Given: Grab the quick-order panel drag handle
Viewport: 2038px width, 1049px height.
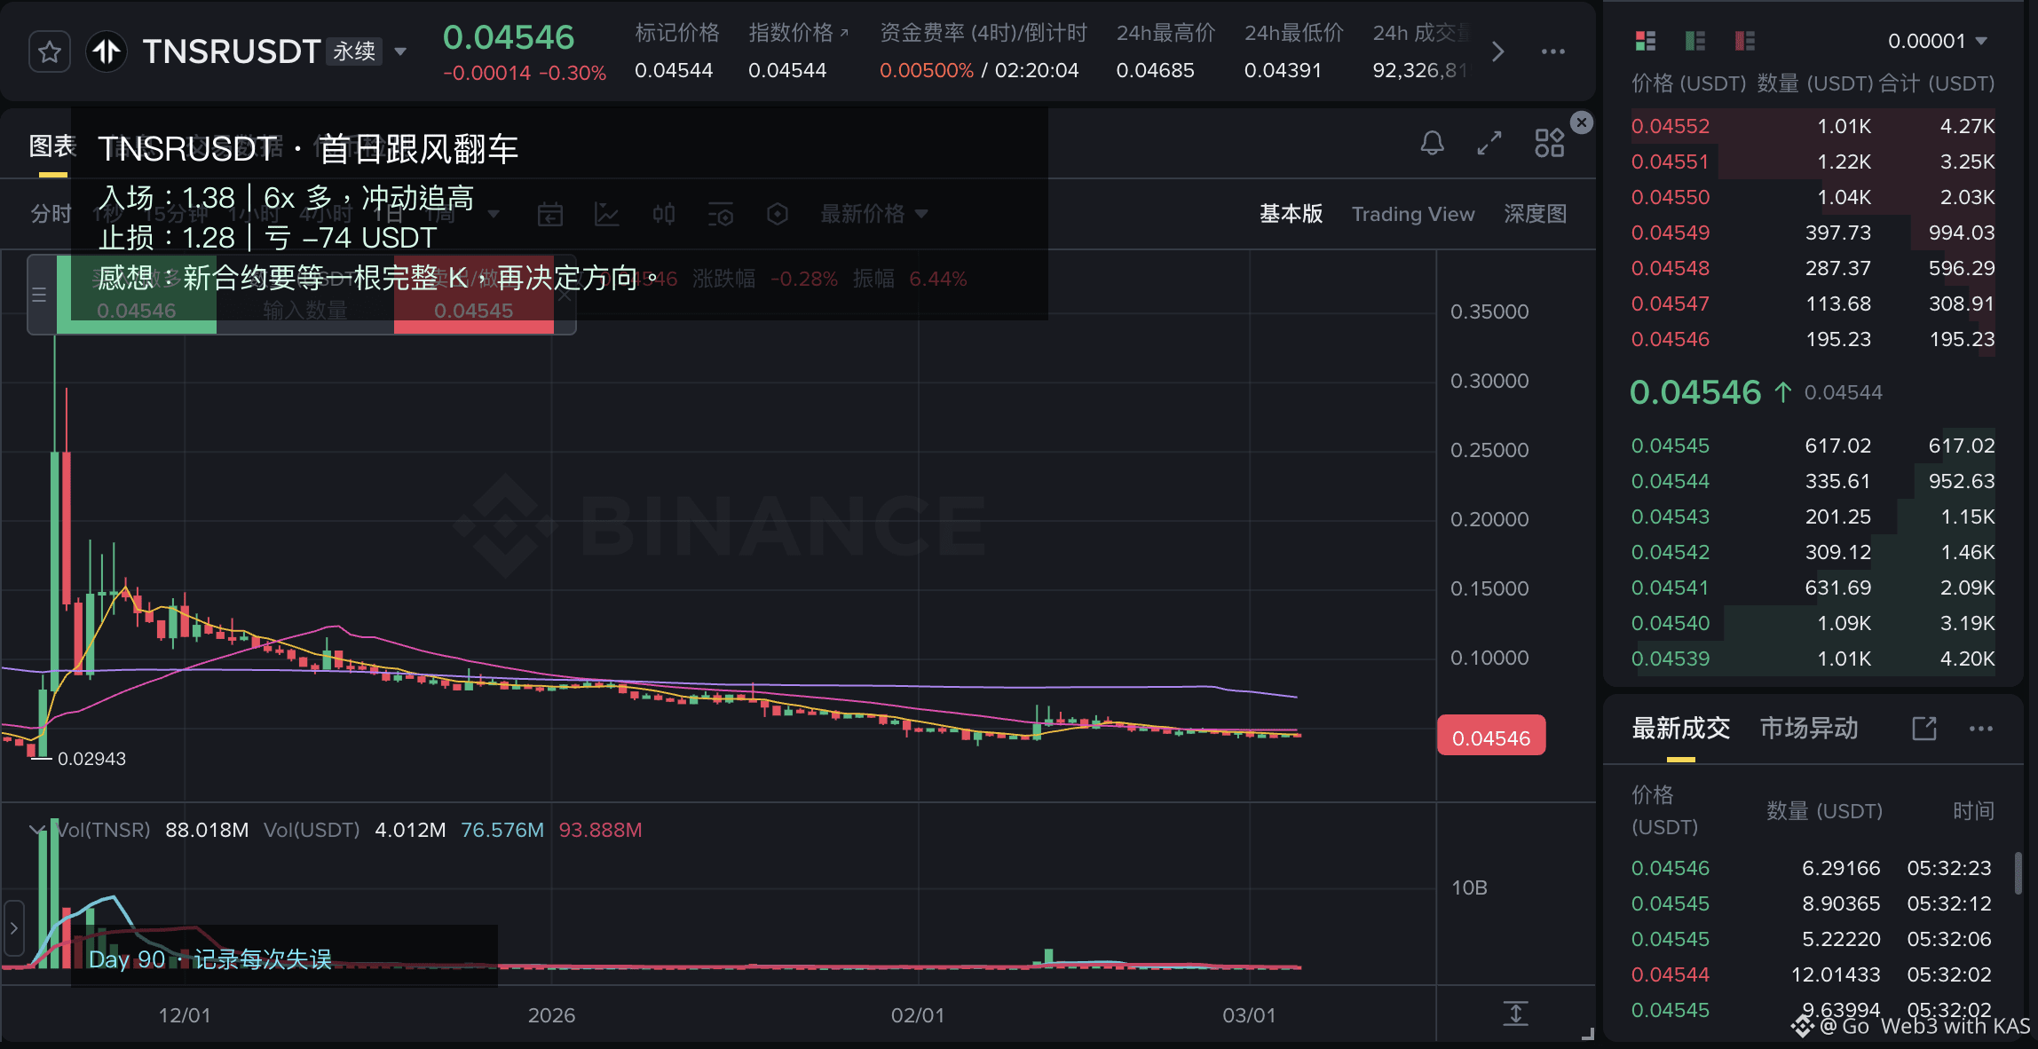Looking at the screenshot, I should (x=39, y=295).
